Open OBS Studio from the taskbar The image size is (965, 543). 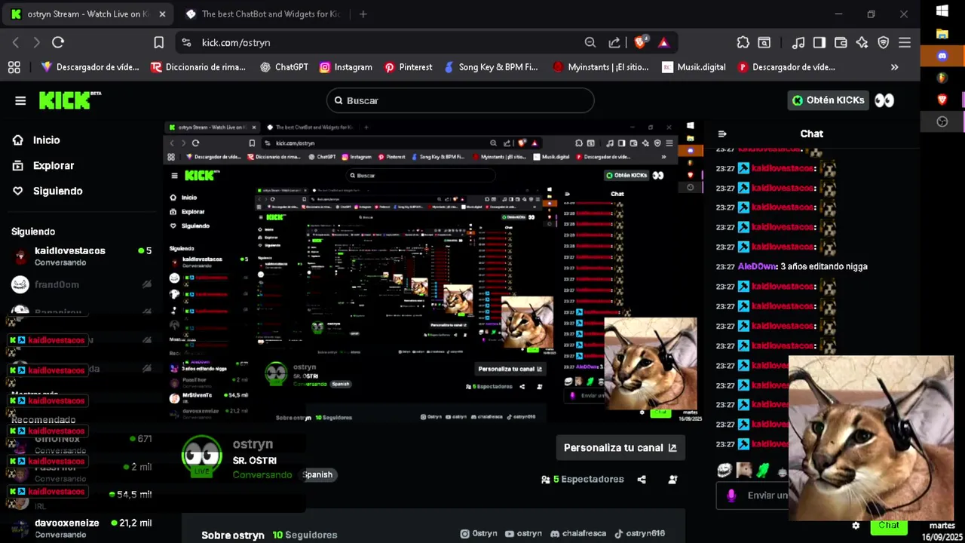942,121
